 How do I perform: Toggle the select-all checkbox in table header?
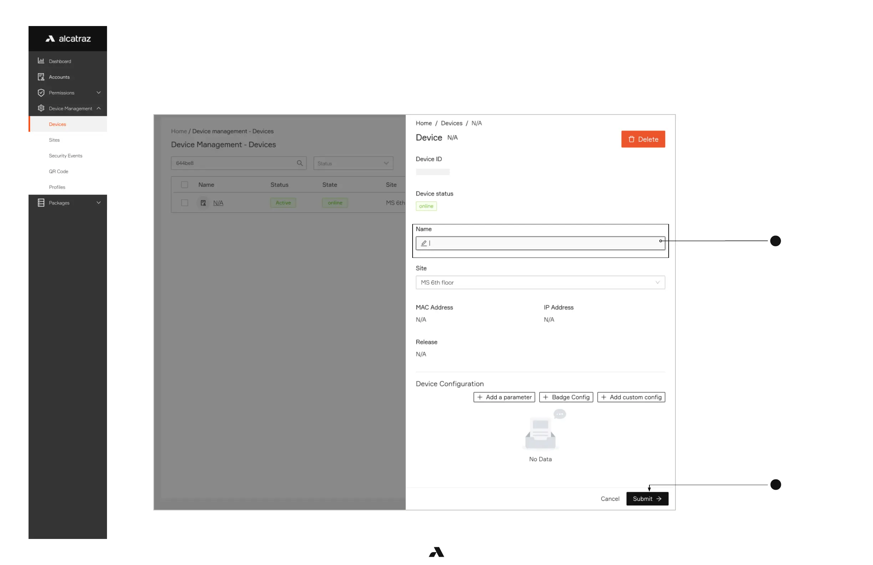(x=184, y=184)
